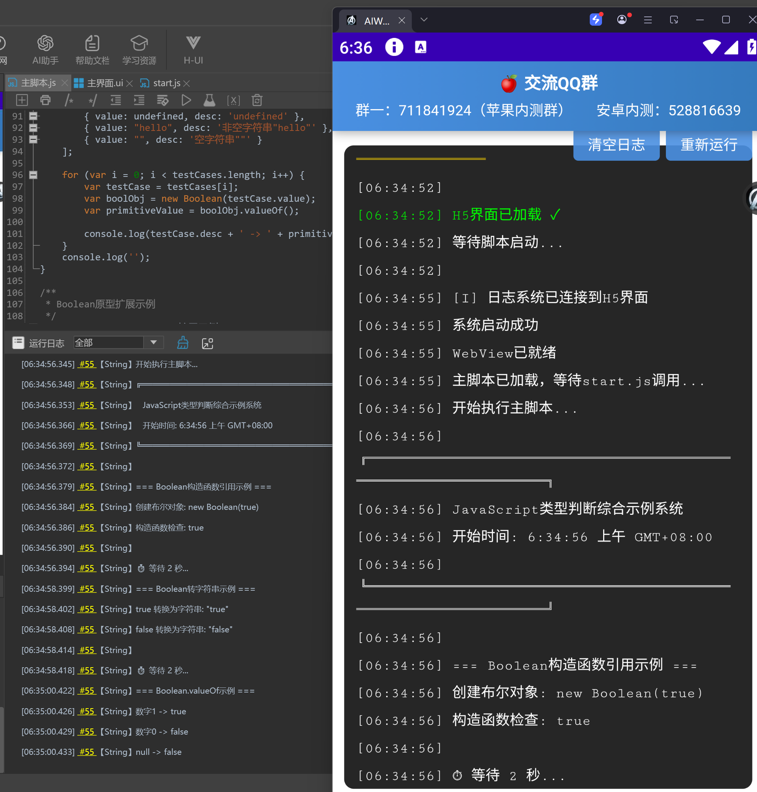Open the H-UI toolbar icon

click(x=193, y=49)
